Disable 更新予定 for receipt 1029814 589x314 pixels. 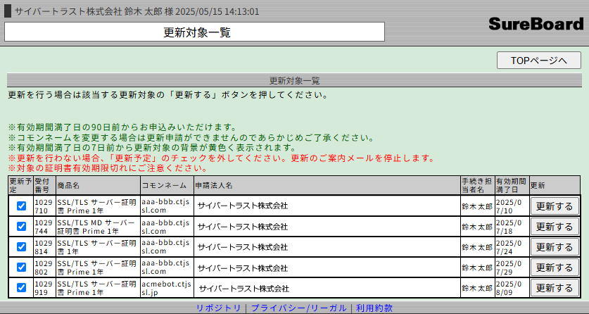pos(21,247)
